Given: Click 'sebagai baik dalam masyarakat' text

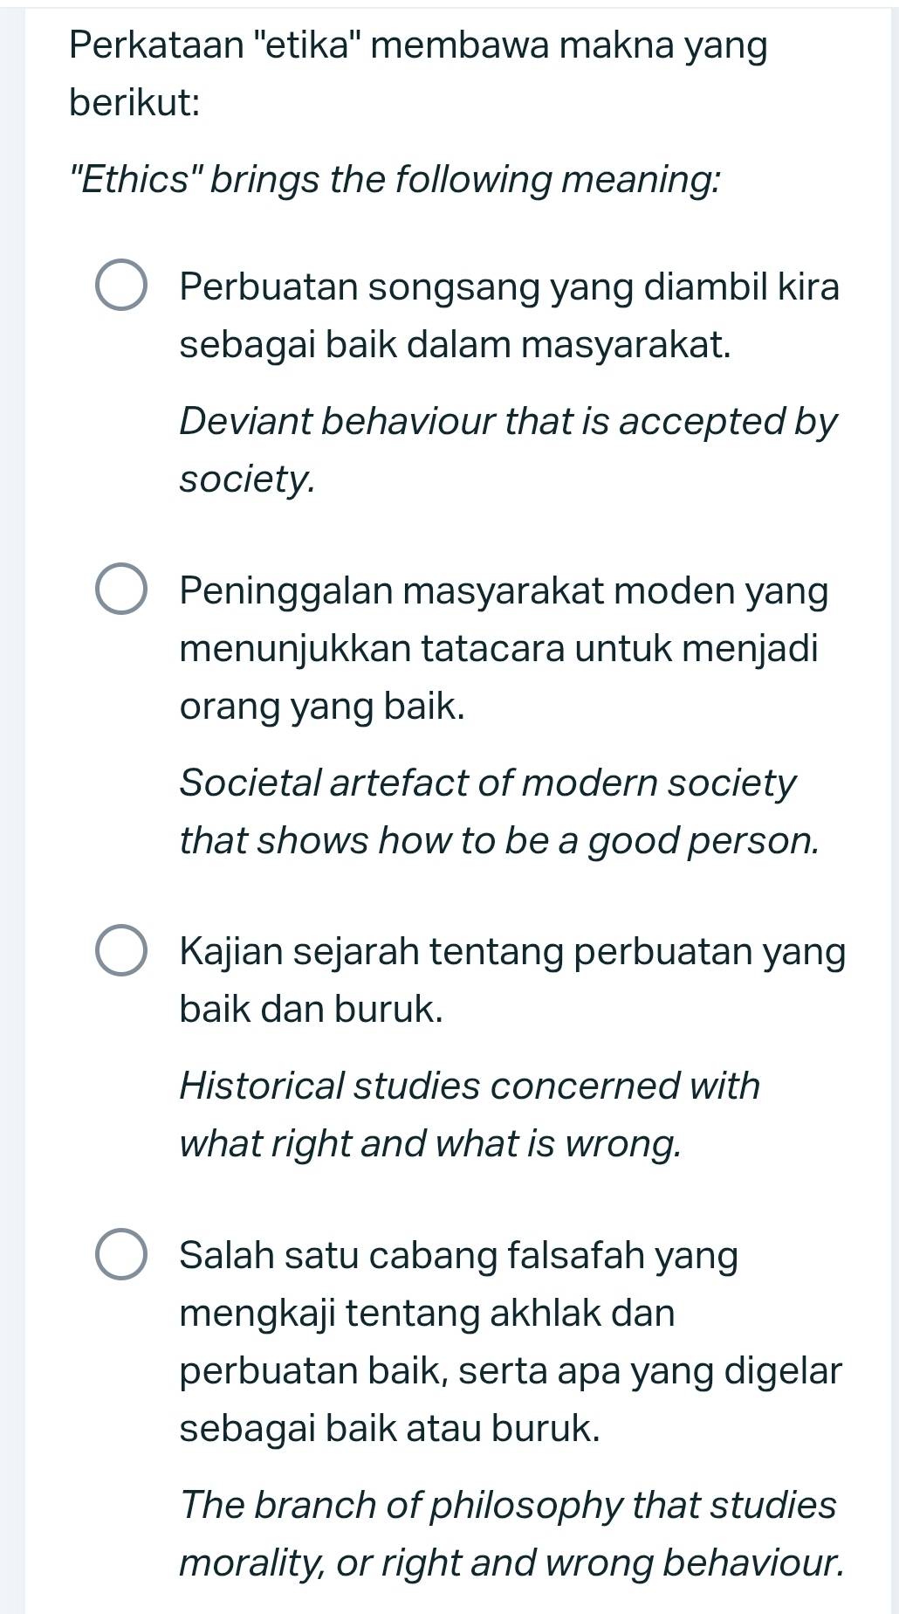Looking at the screenshot, I should coord(454,342).
